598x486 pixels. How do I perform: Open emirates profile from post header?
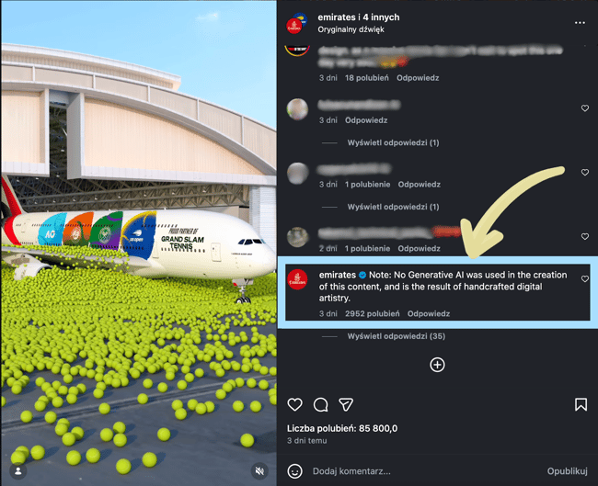[x=331, y=17]
